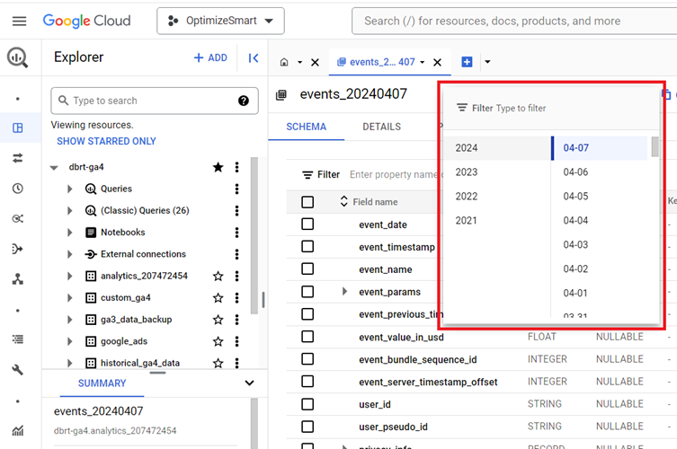Open the Capacity management list icon

pyautogui.click(x=18, y=339)
